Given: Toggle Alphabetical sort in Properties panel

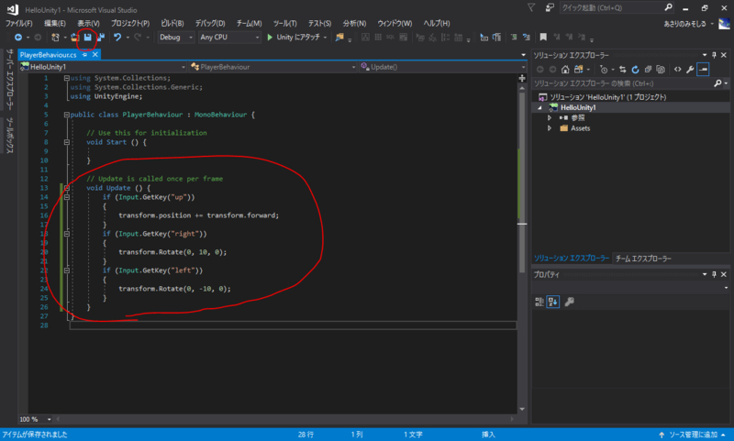Looking at the screenshot, I should 553,303.
